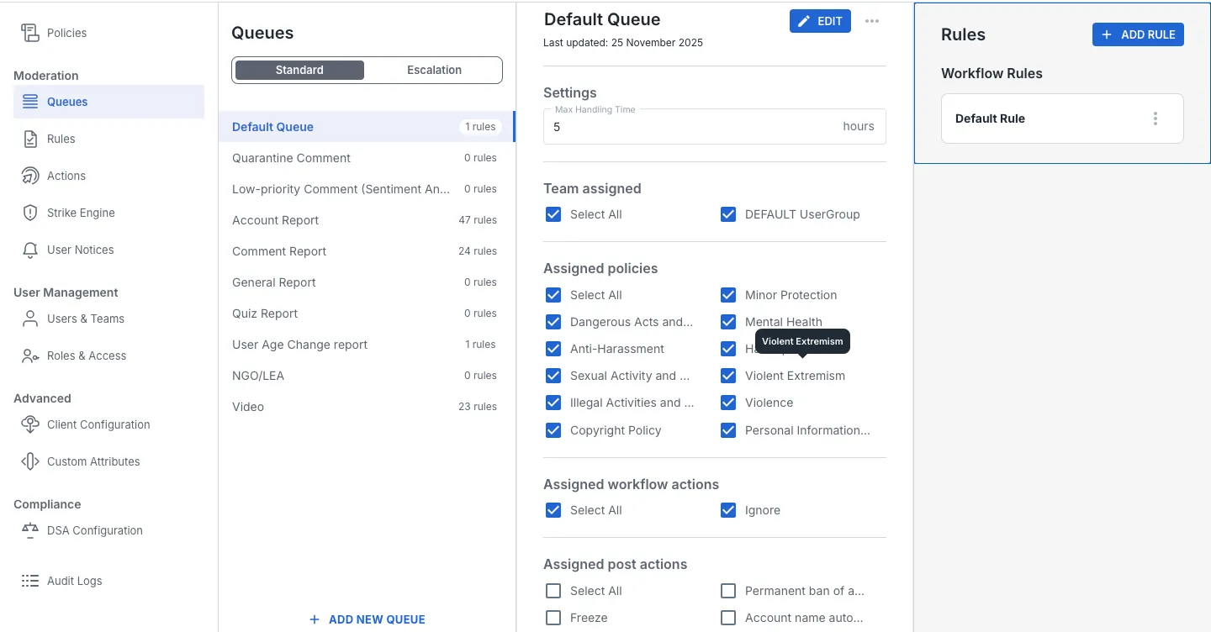
Task: Select the Account Report queue
Action: (367, 220)
